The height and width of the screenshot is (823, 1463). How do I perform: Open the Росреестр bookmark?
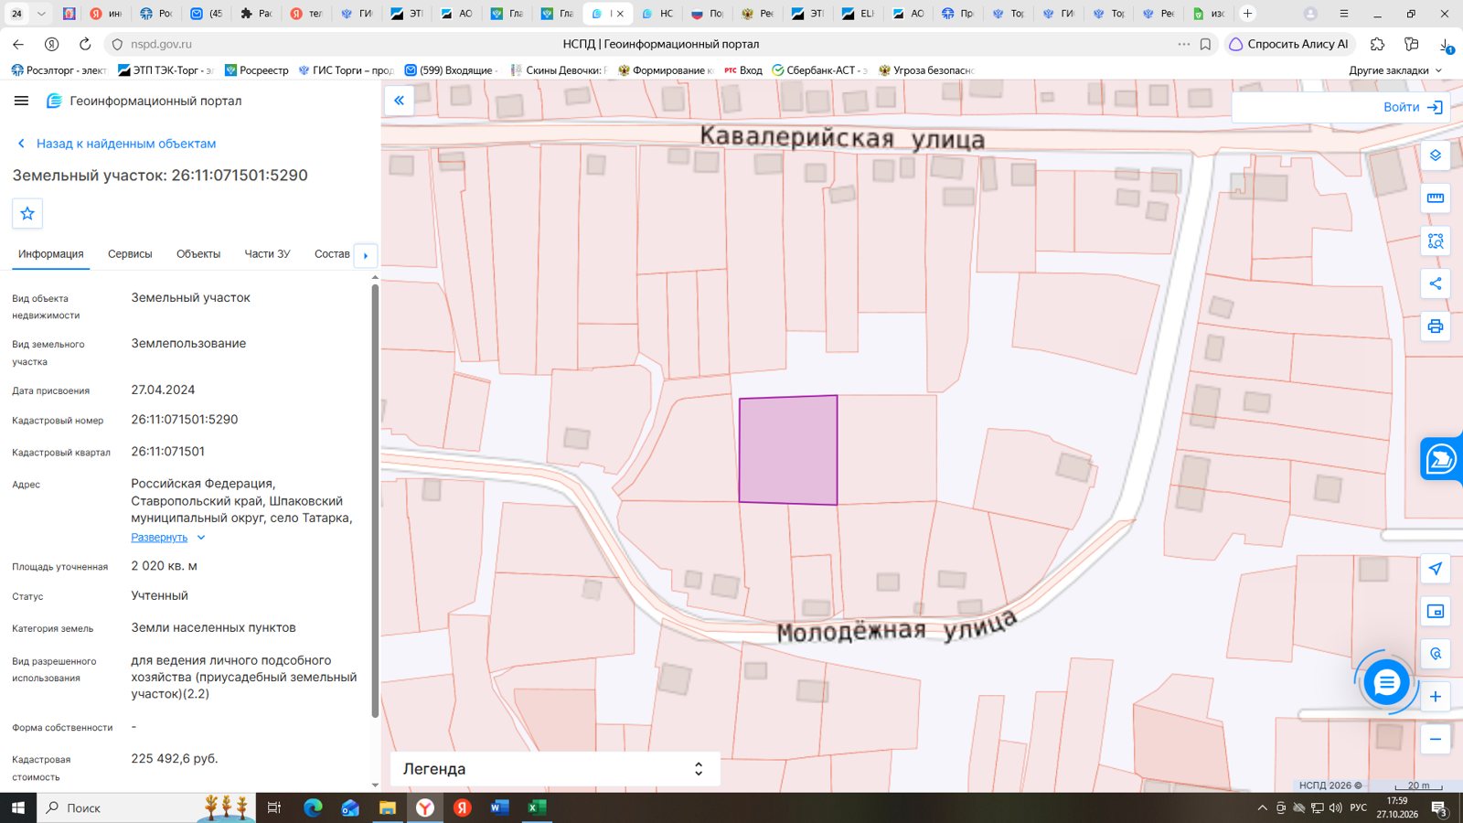tap(257, 70)
